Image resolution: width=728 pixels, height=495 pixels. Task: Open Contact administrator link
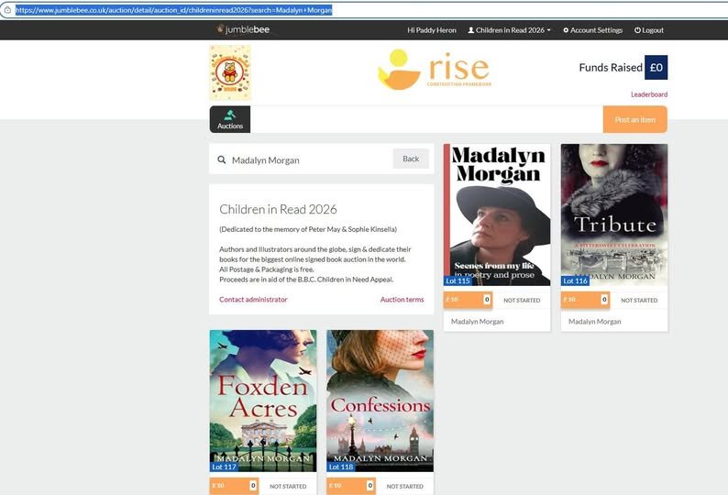tap(253, 300)
